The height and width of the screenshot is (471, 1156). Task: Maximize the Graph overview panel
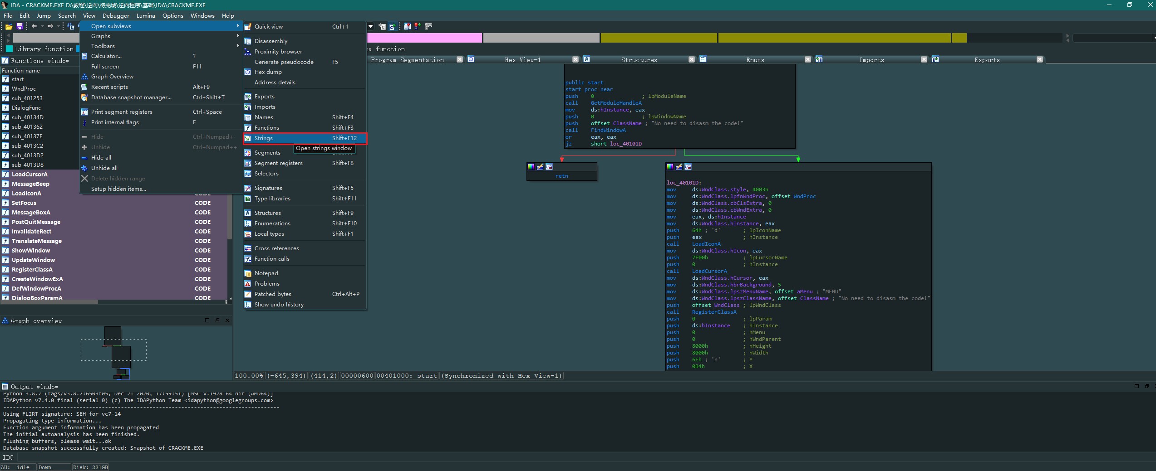[x=207, y=320]
